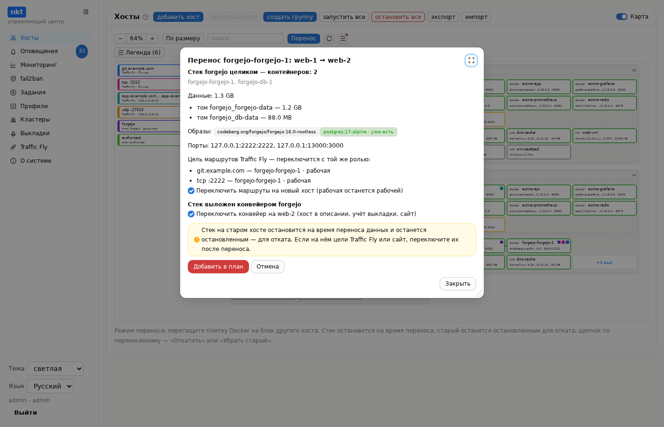
Task: Uncheck Переключить конвейер на web-2
Action: (191, 214)
